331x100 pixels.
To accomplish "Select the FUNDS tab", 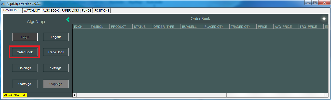I will point(87,10).
